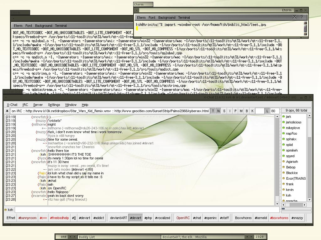Toggle the M (moderated) channel mode
The height and width of the screenshot is (240, 321).
(241, 111)
